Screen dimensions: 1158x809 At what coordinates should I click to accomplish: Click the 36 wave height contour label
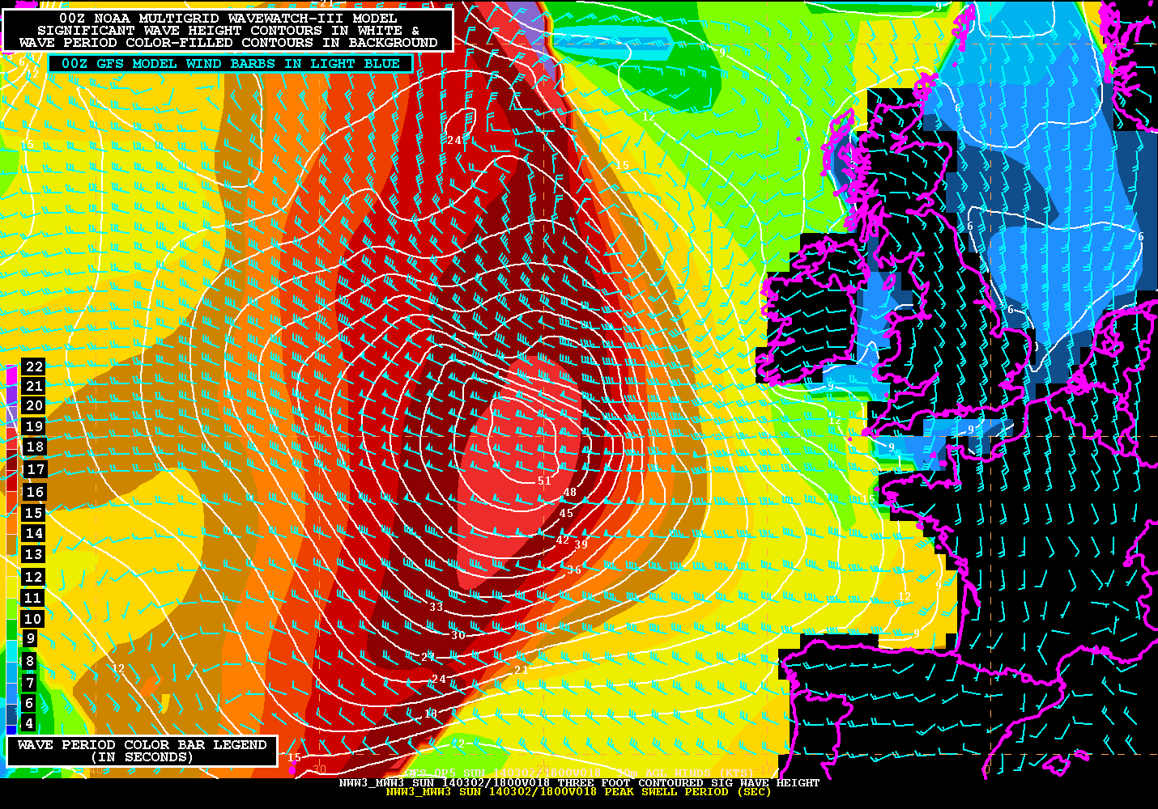pos(574,570)
